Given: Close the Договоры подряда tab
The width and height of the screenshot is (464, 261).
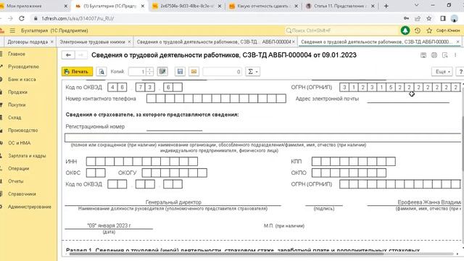Looking at the screenshot, I should pos(51,42).
